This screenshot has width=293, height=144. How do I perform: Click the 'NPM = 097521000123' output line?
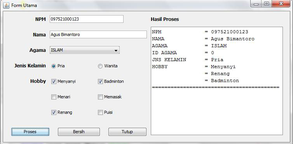click(200, 32)
